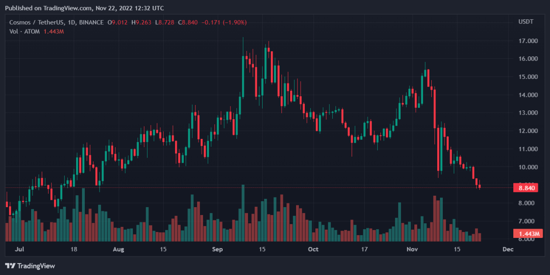This screenshot has height=275, width=550.
Task: Click the change value −0.171 (−1.90%)
Action: (224, 22)
